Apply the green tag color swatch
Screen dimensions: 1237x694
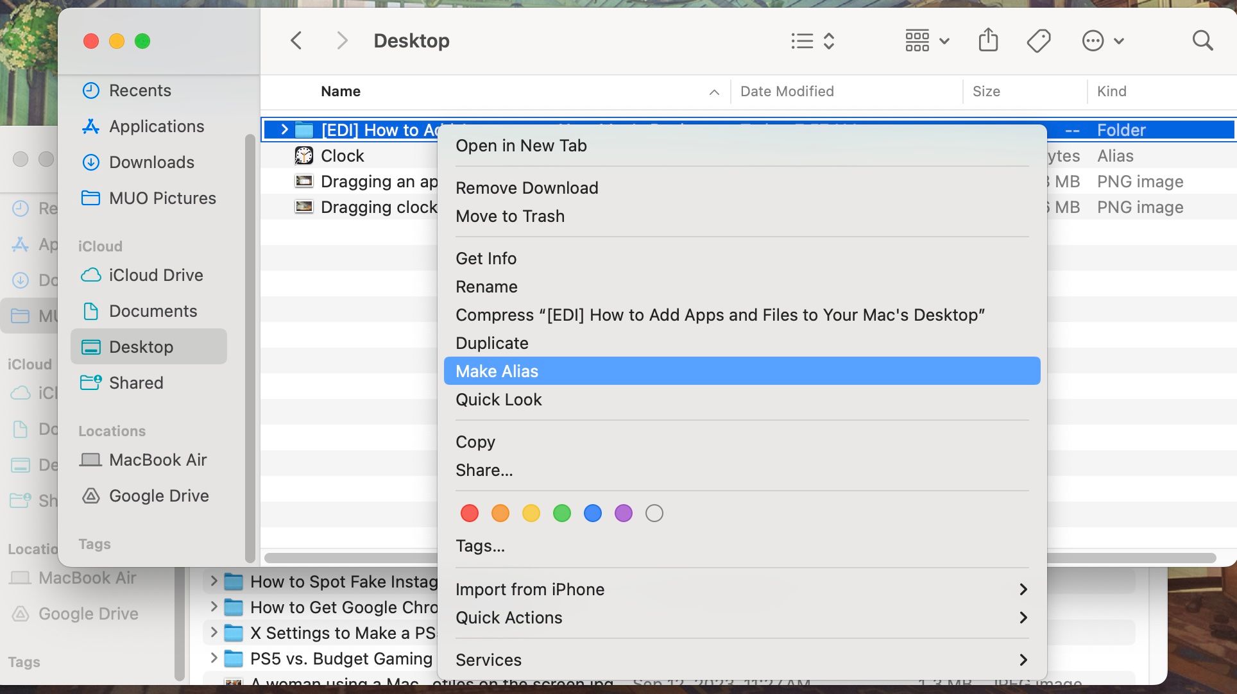(562, 513)
